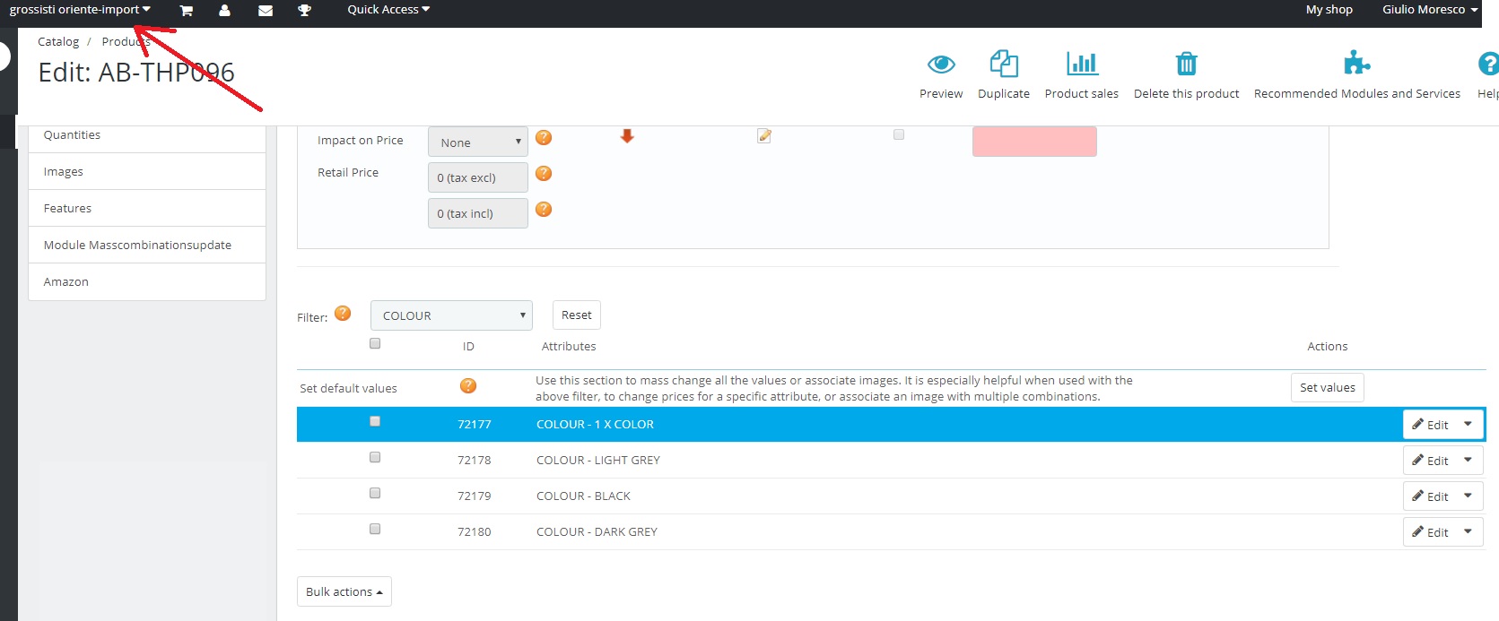
Task: Open the Help question mark icon
Action: [1488, 64]
